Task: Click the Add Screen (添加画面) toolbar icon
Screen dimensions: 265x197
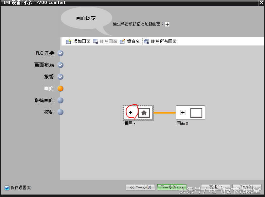Action: [x=68, y=42]
